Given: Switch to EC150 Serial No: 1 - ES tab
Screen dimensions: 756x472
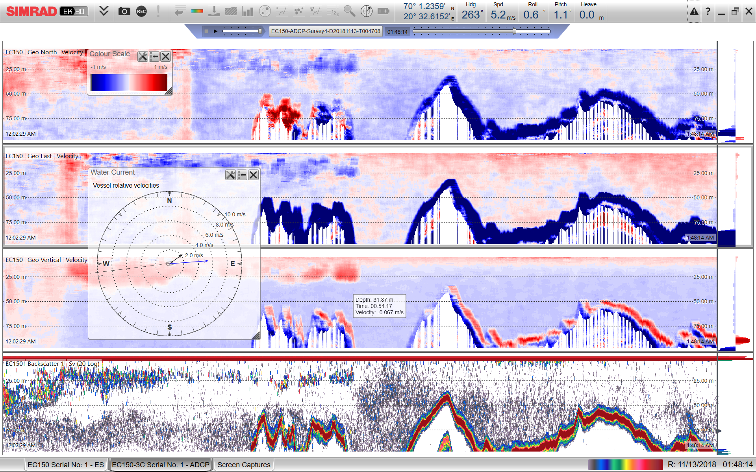Looking at the screenshot, I should click(65, 465).
